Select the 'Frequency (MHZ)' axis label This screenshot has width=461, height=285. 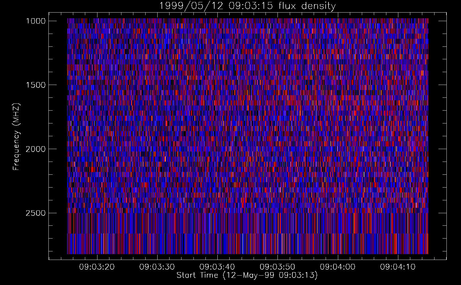[17, 137]
